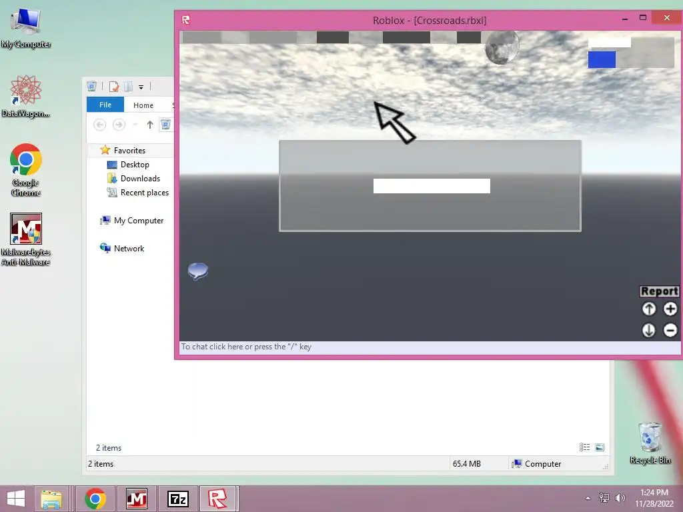Click the Properties quick access toolbar icon
The image size is (683, 512).
[x=114, y=87]
